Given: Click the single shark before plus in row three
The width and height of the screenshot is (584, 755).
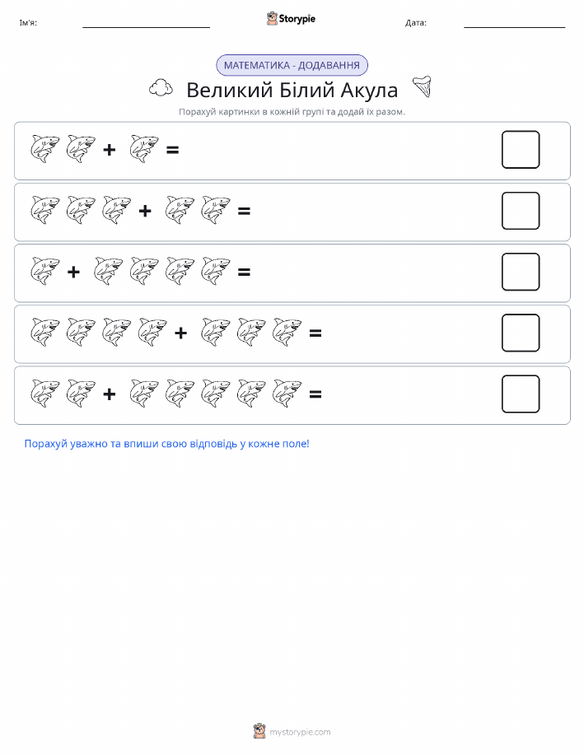Looking at the screenshot, I should (45, 271).
